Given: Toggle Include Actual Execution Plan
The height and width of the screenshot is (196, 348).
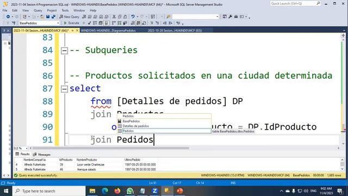Looking at the screenshot, I should [x=114, y=23].
